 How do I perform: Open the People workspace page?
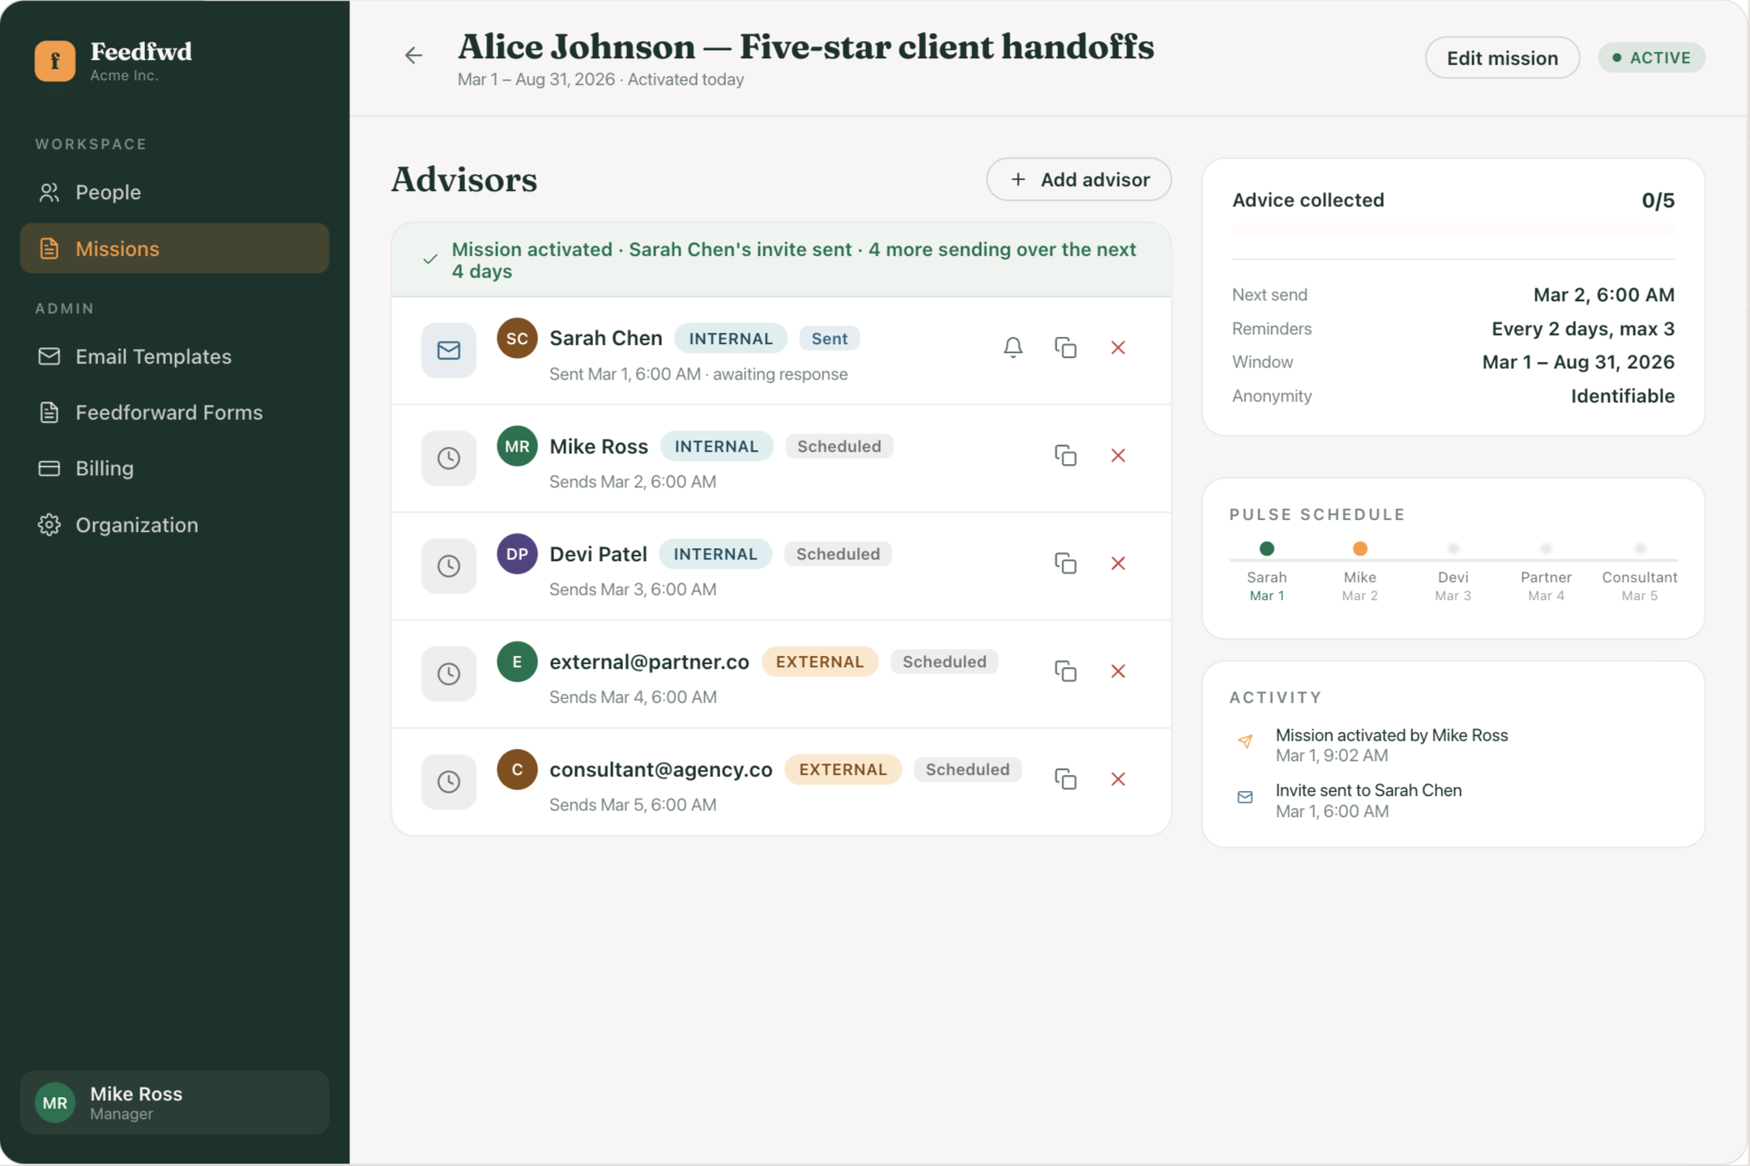pos(174,192)
